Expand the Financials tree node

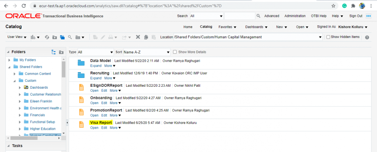[x=20, y=115]
